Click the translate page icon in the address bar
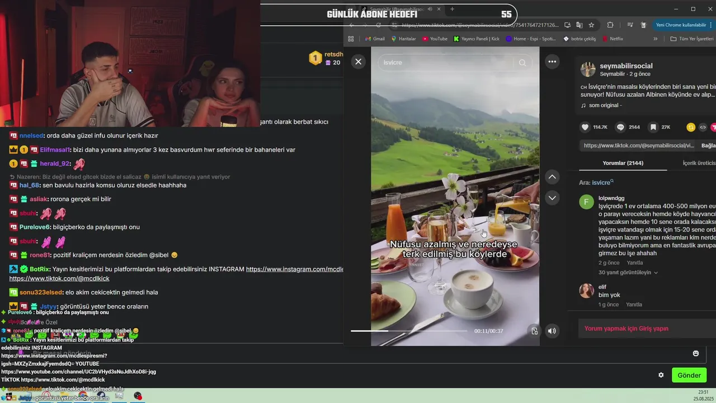716x403 pixels. [579, 25]
